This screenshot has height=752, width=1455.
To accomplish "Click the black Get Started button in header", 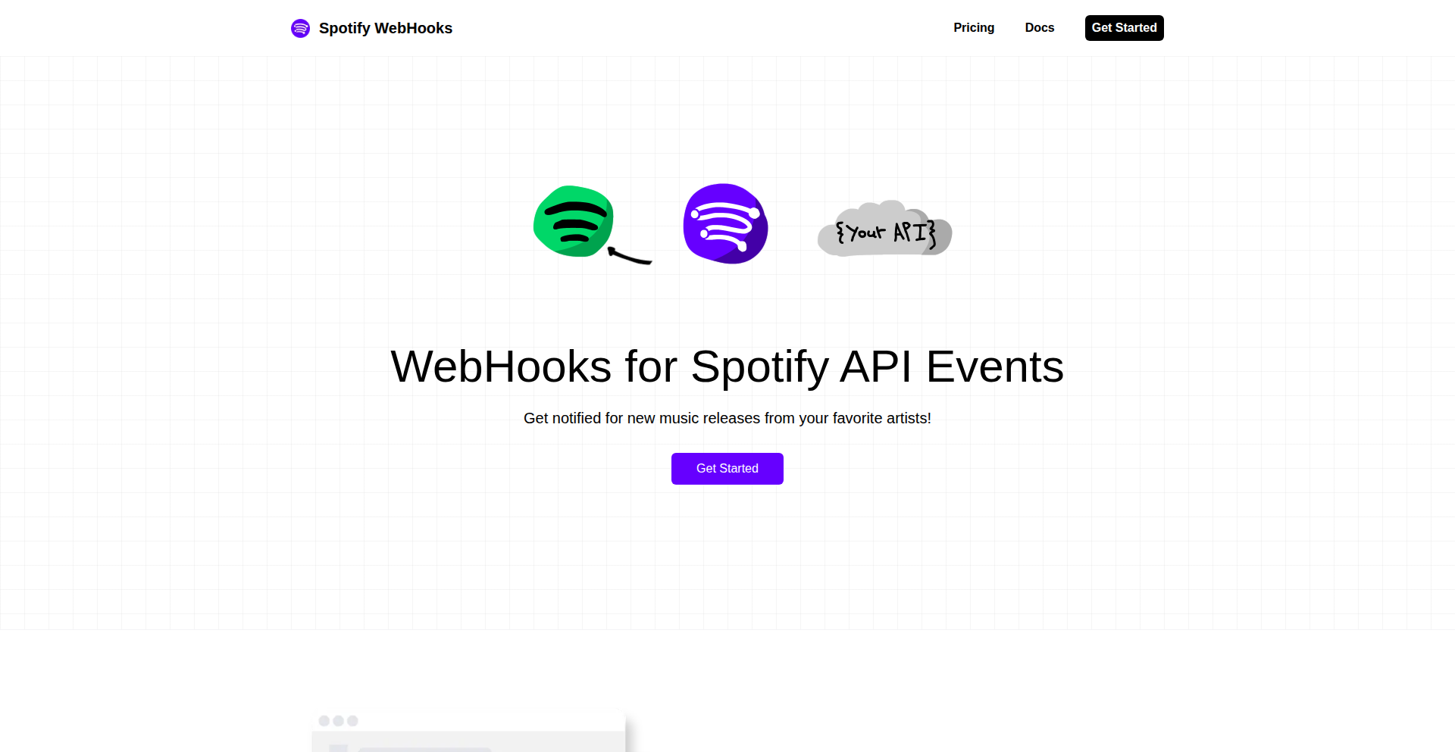I will point(1125,28).
